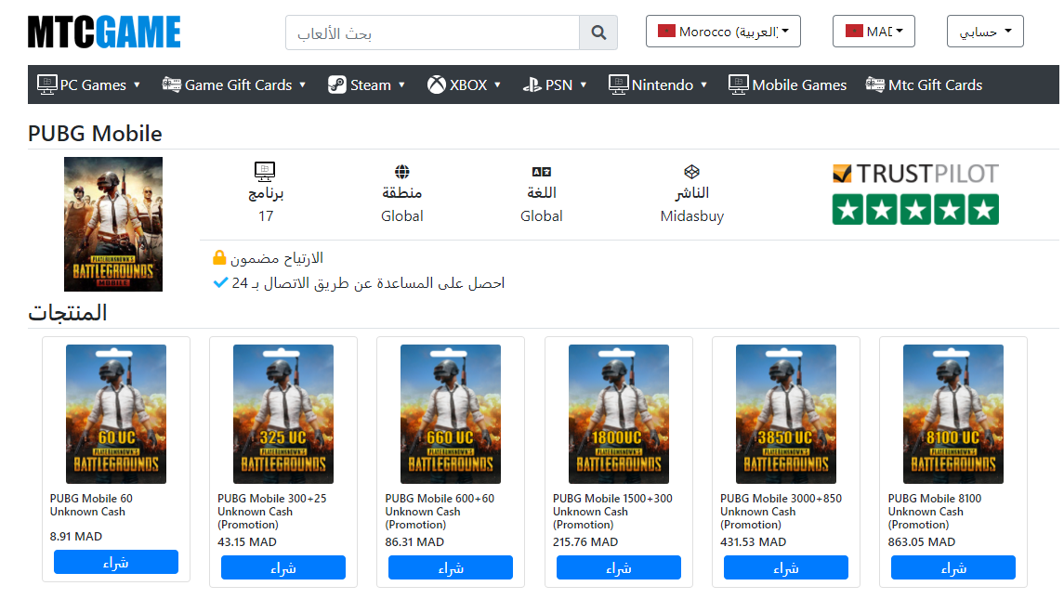Click the Steam logo icon
This screenshot has height=599, width=1064.
tap(337, 85)
